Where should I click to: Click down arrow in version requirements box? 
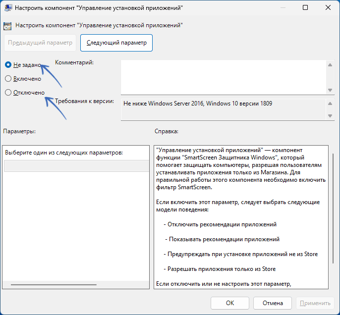click(x=330, y=116)
